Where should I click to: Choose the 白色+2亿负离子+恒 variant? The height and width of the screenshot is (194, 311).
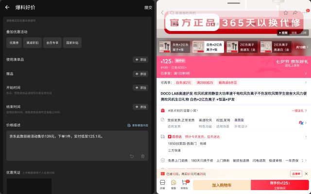point(208,47)
